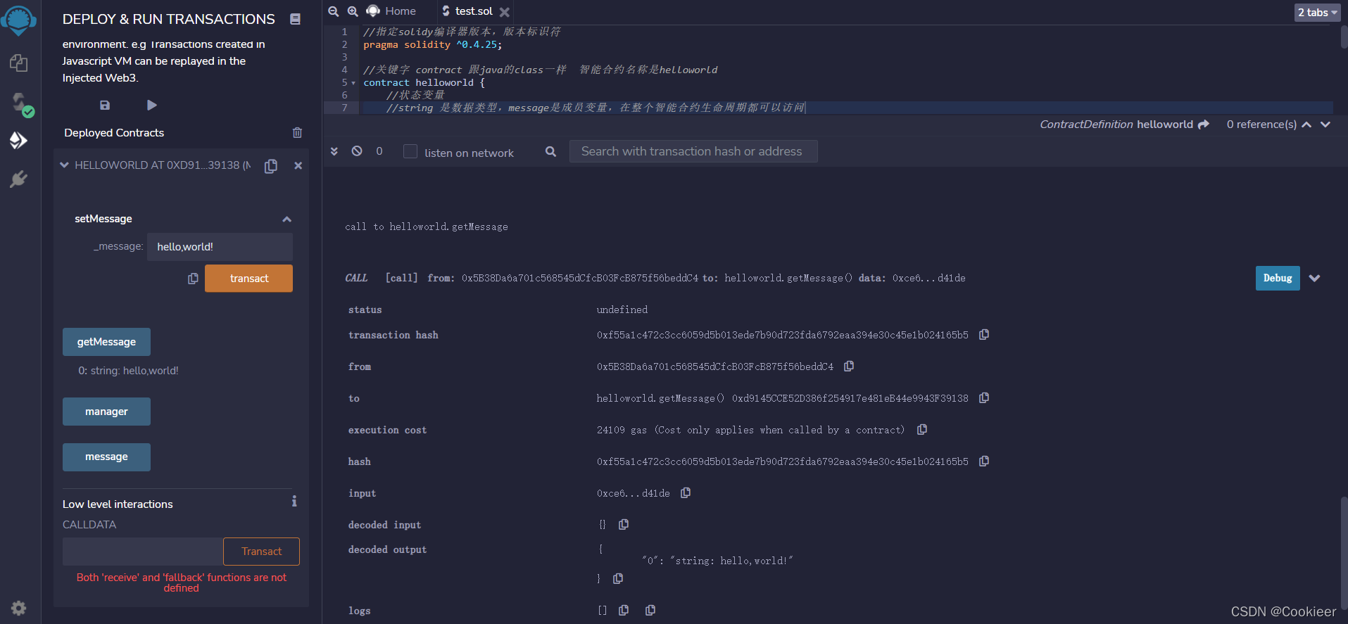Focus the transaction hash search box
The image size is (1348, 624).
tap(693, 151)
